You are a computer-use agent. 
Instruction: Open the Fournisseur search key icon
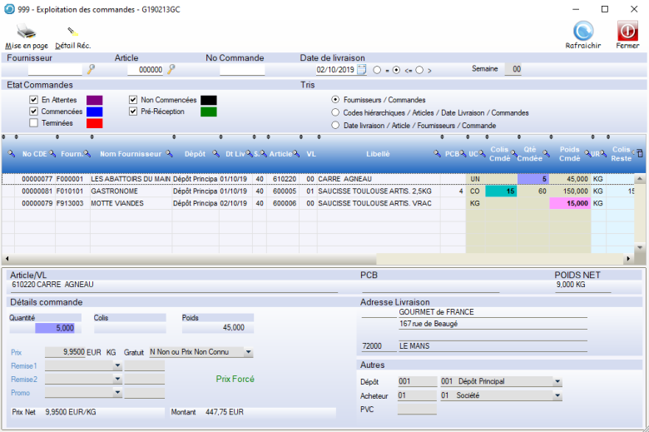point(92,70)
